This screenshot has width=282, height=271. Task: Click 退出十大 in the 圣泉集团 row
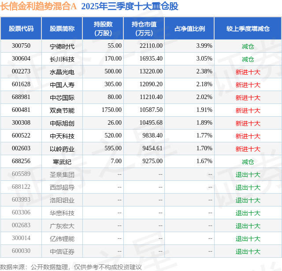248,175
